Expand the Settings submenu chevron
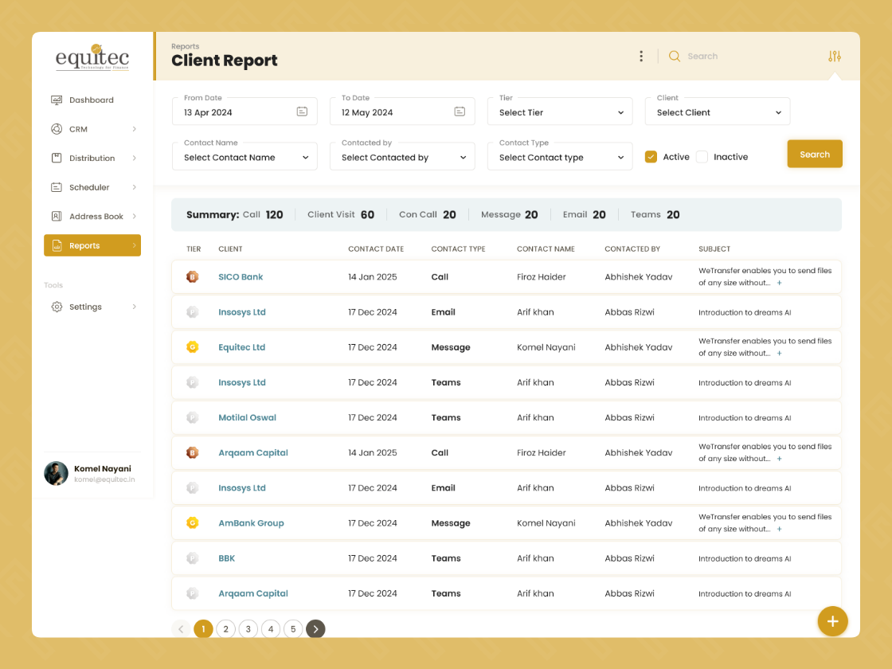Viewport: 892px width, 669px height. pos(135,307)
